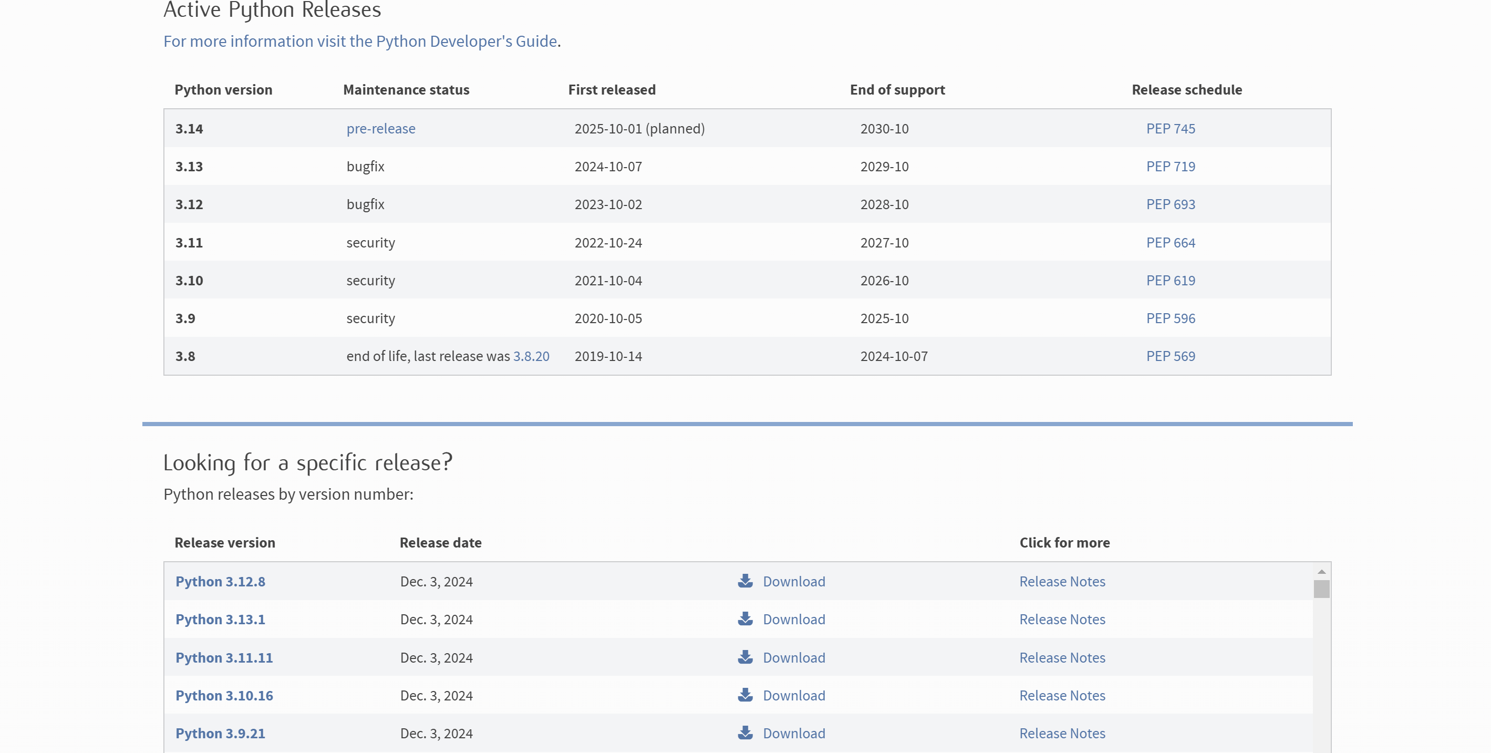Open PEP 719 release schedule

[1170, 167]
